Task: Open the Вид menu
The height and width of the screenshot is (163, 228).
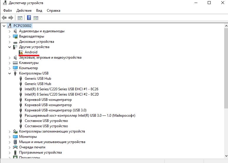Action: pyautogui.click(x=39, y=11)
